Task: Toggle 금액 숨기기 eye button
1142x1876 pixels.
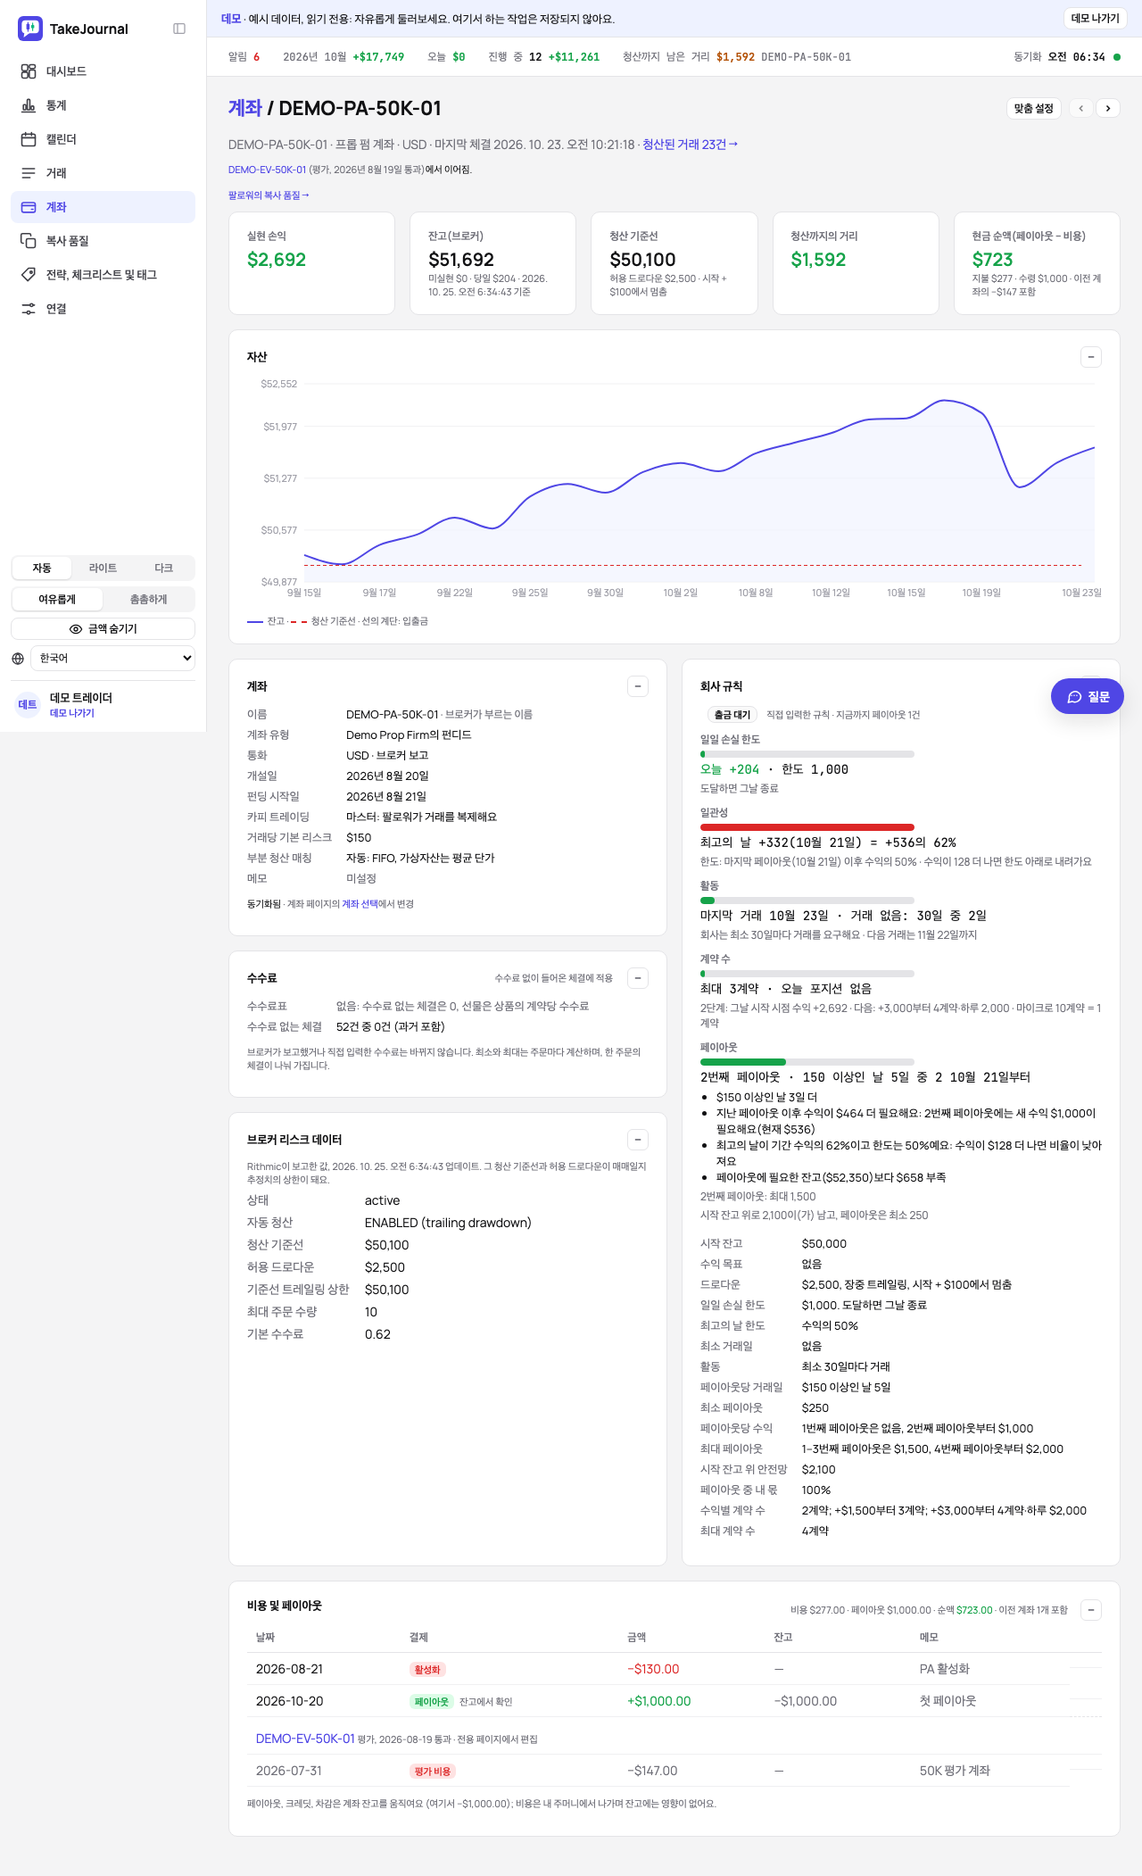Action: click(x=103, y=629)
